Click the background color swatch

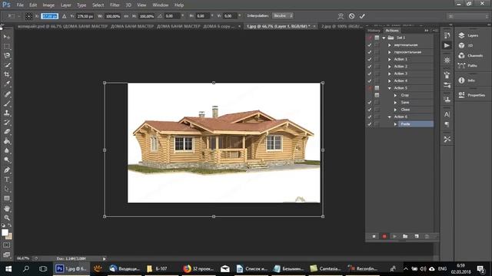pos(10,237)
